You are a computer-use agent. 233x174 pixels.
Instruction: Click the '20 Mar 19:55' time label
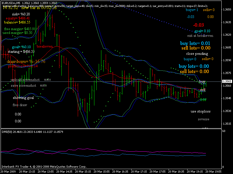[x=213, y=172]
